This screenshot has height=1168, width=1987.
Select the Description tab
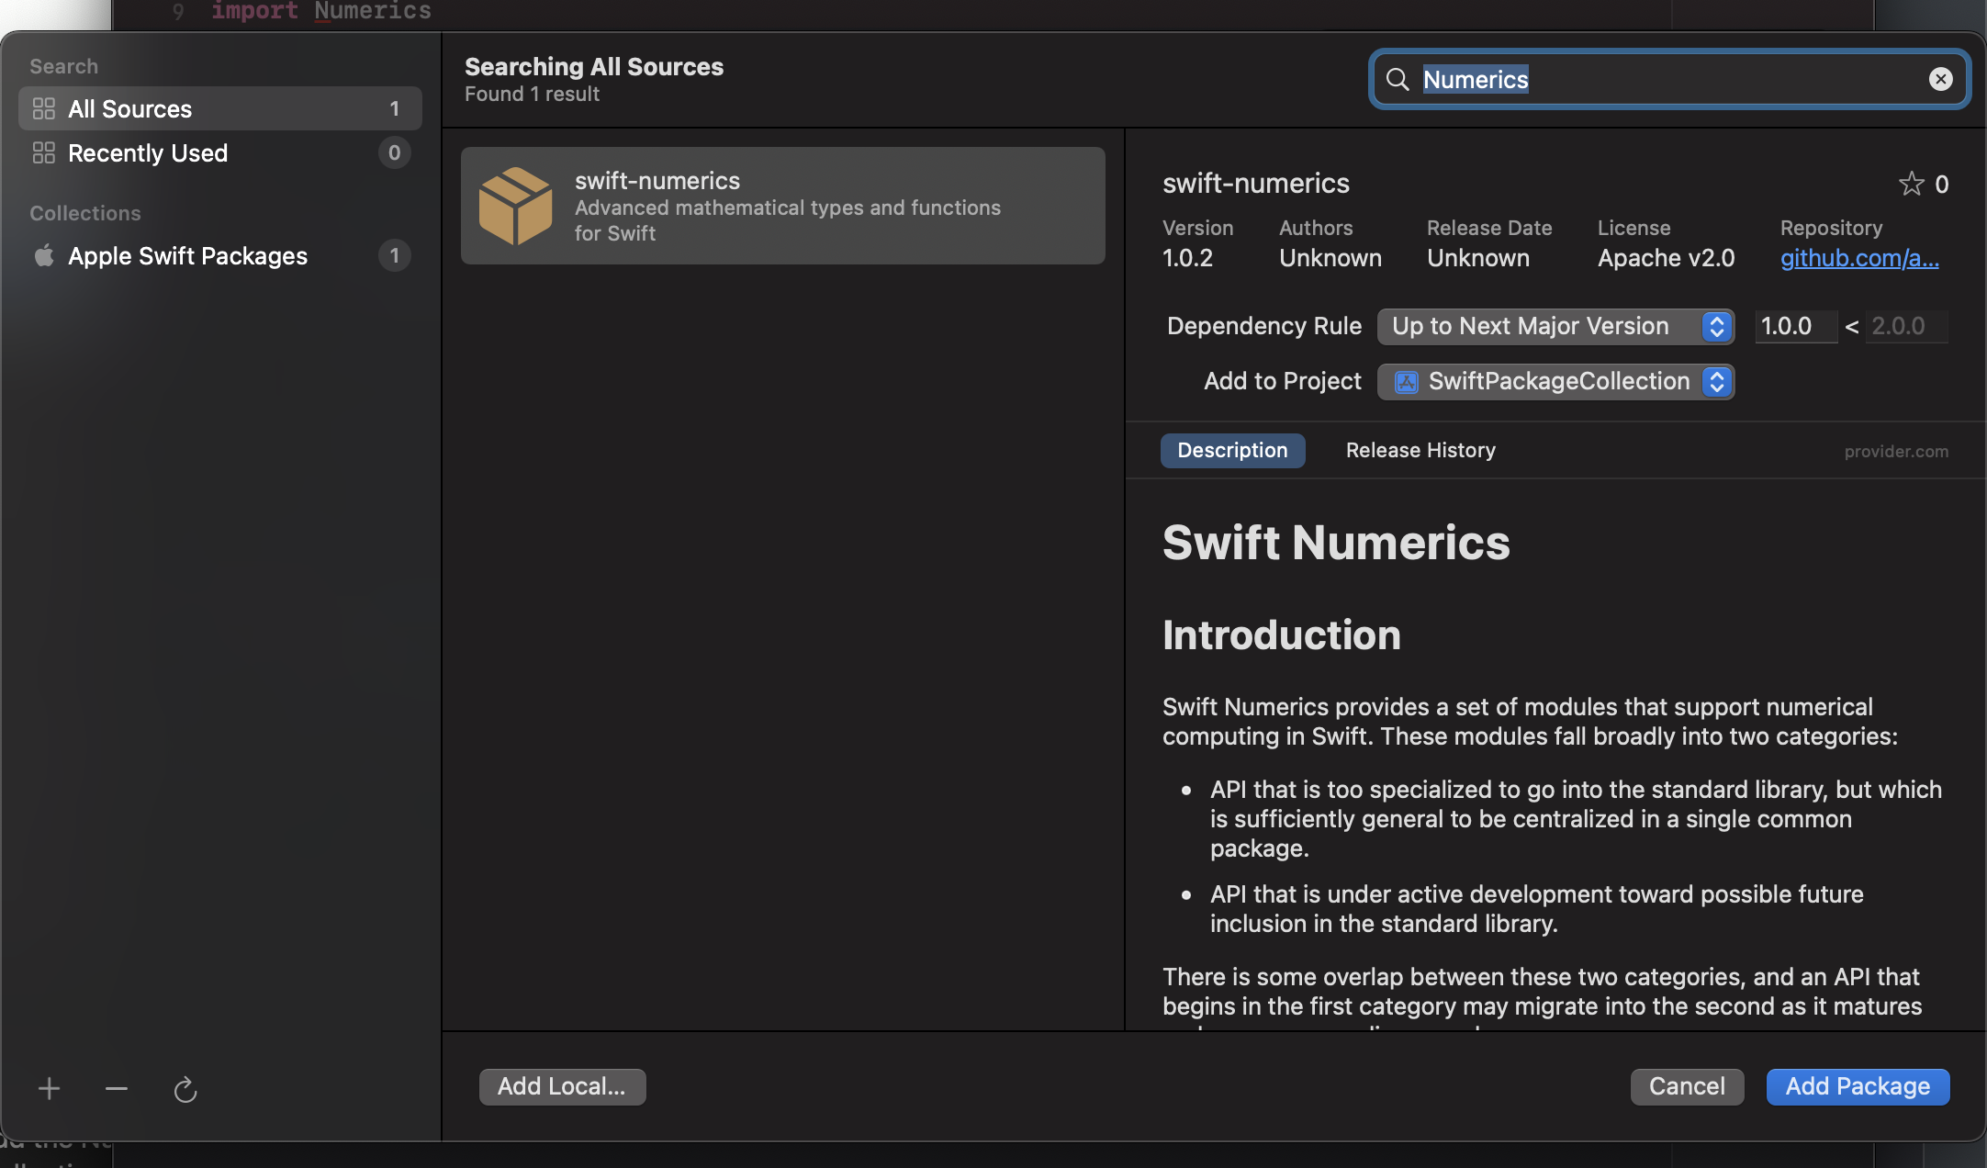[1232, 450]
